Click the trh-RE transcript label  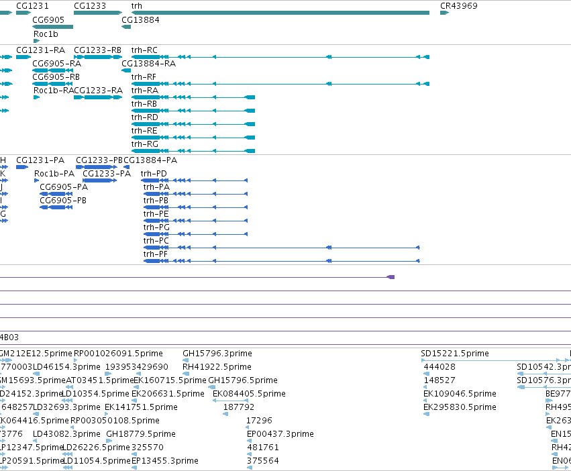click(144, 131)
